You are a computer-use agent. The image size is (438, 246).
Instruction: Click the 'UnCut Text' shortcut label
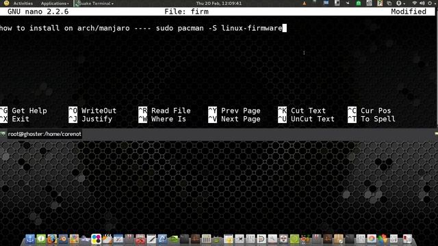coord(313,119)
